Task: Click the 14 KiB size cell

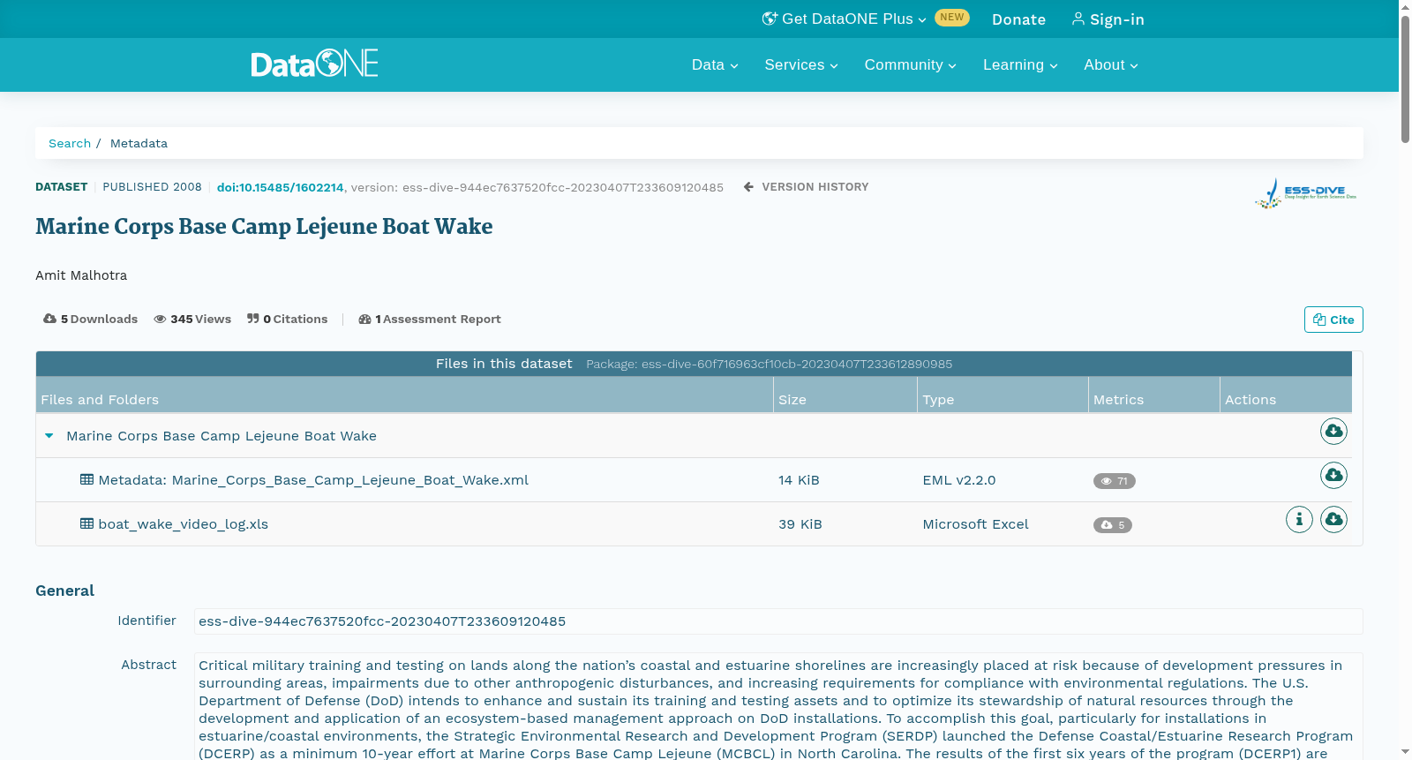Action: tap(799, 480)
